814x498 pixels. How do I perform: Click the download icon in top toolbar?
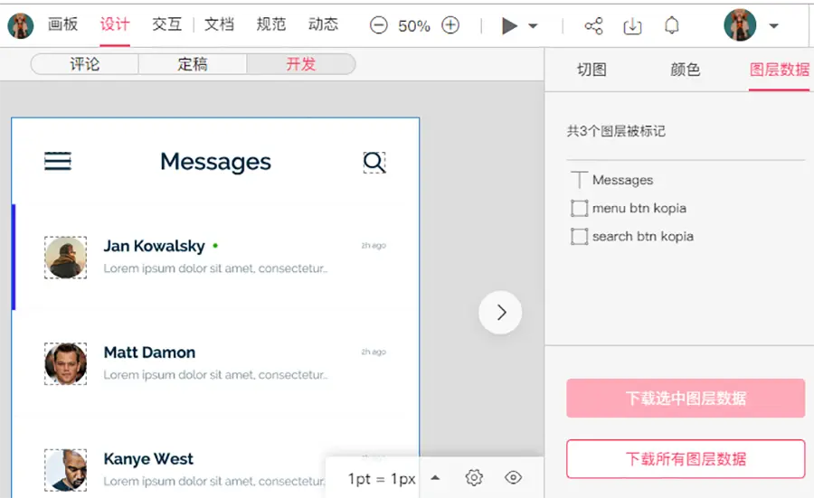pyautogui.click(x=632, y=26)
